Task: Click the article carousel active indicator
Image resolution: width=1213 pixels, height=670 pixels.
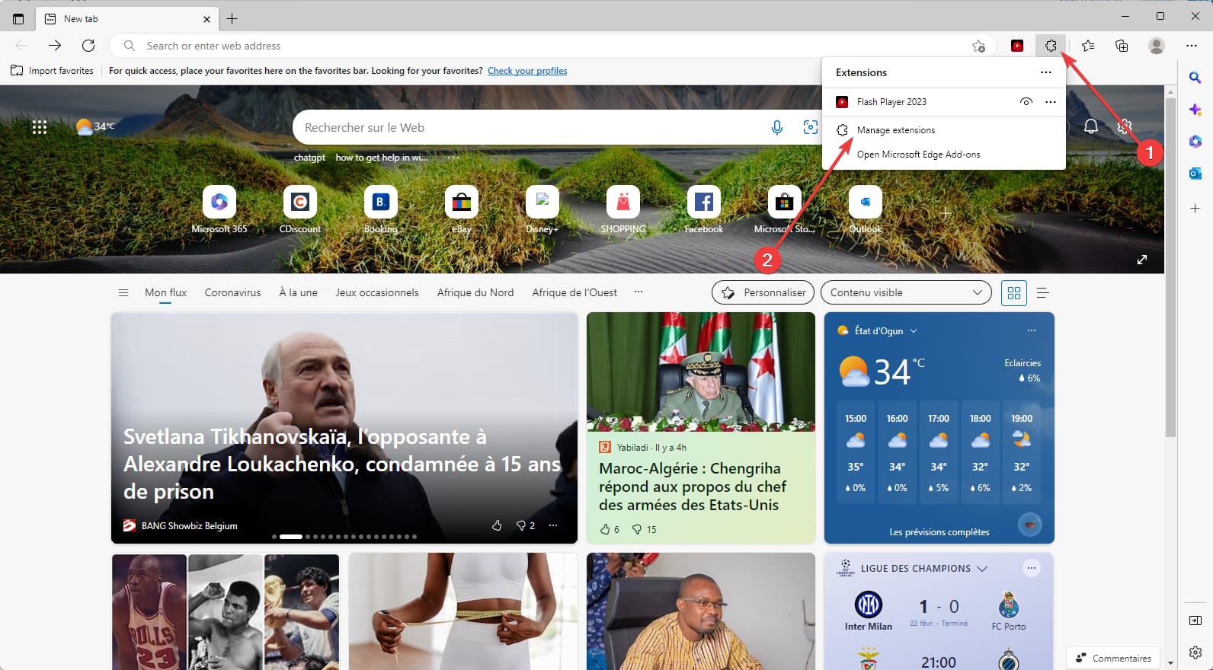Action: point(291,537)
